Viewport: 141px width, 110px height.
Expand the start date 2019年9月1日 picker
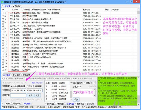click(24, 90)
